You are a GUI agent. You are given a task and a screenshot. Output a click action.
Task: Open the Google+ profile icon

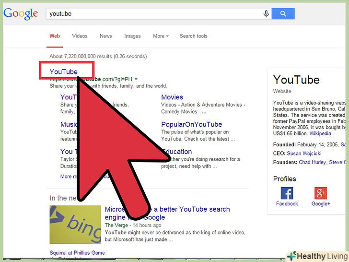[321, 193]
